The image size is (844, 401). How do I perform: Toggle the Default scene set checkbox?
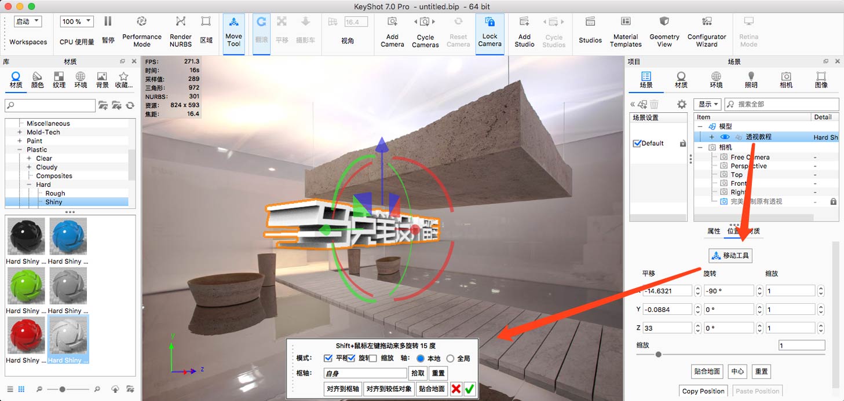click(637, 143)
